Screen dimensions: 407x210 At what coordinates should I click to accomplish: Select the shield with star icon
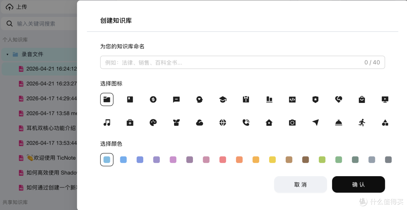(x=315, y=99)
